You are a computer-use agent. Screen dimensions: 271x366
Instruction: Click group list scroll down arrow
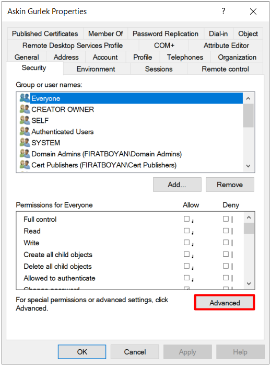pos(248,166)
